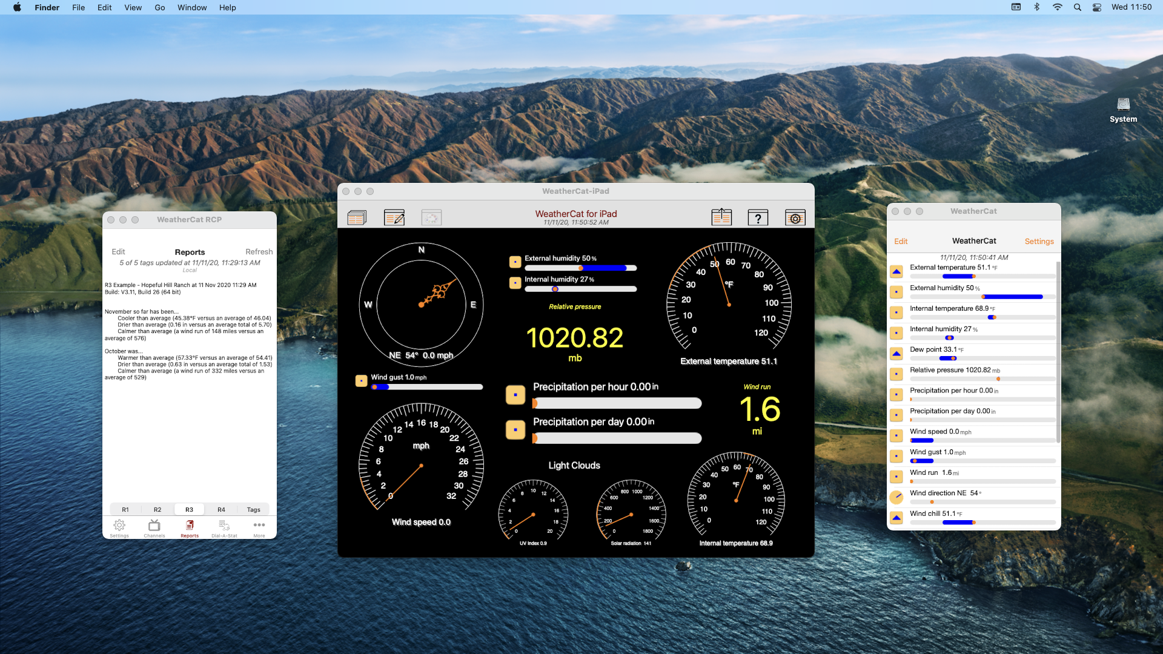1163x654 pixels.
Task: Click the trend icon beside External humidity 50% gauge
Action: pyautogui.click(x=515, y=262)
